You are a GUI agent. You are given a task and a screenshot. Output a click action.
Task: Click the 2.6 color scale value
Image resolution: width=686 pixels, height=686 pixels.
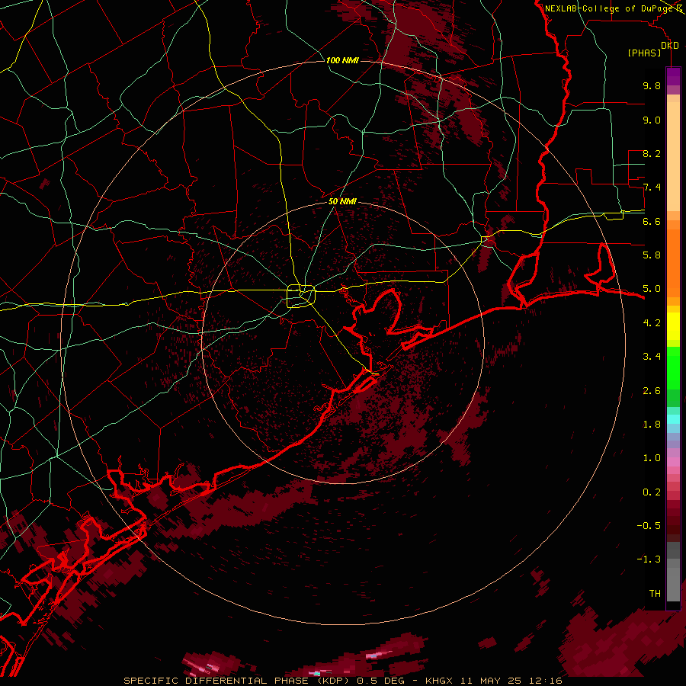click(652, 391)
